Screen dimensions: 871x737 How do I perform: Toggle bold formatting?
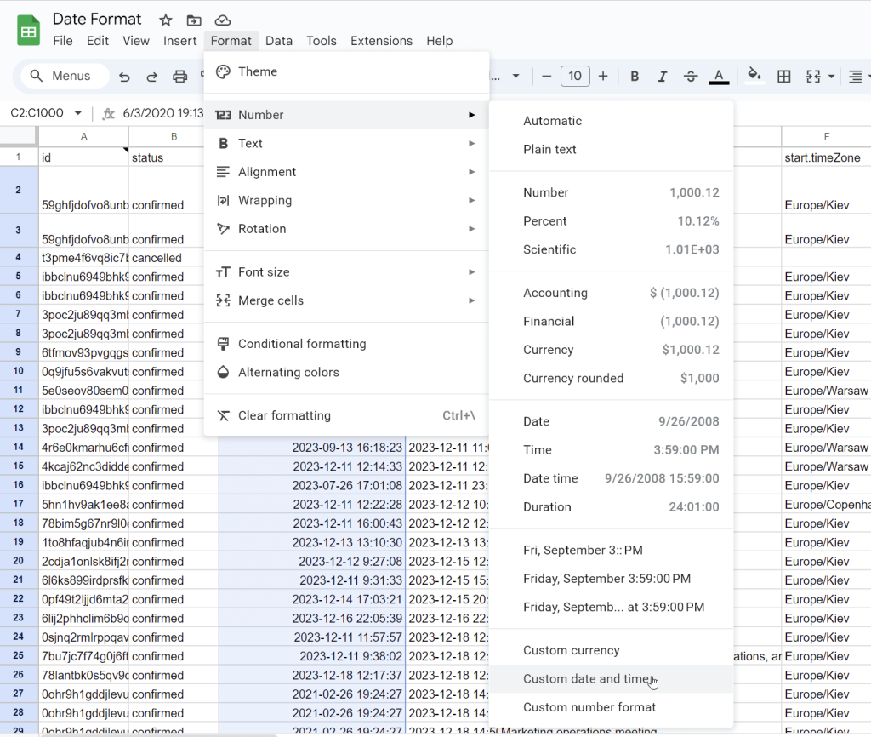point(635,76)
